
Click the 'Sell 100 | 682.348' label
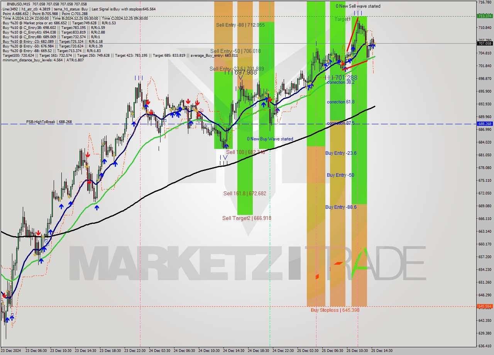(245, 152)
